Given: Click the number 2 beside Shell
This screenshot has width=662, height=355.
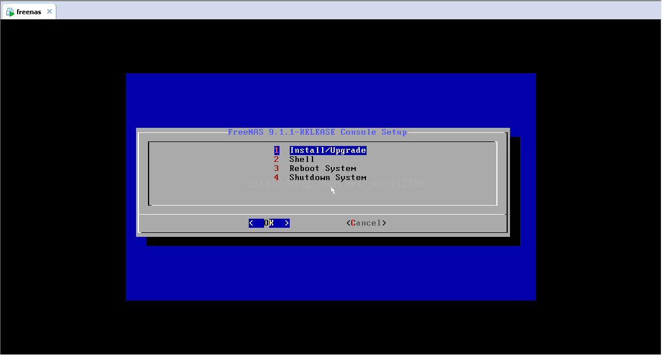Looking at the screenshot, I should [x=277, y=159].
